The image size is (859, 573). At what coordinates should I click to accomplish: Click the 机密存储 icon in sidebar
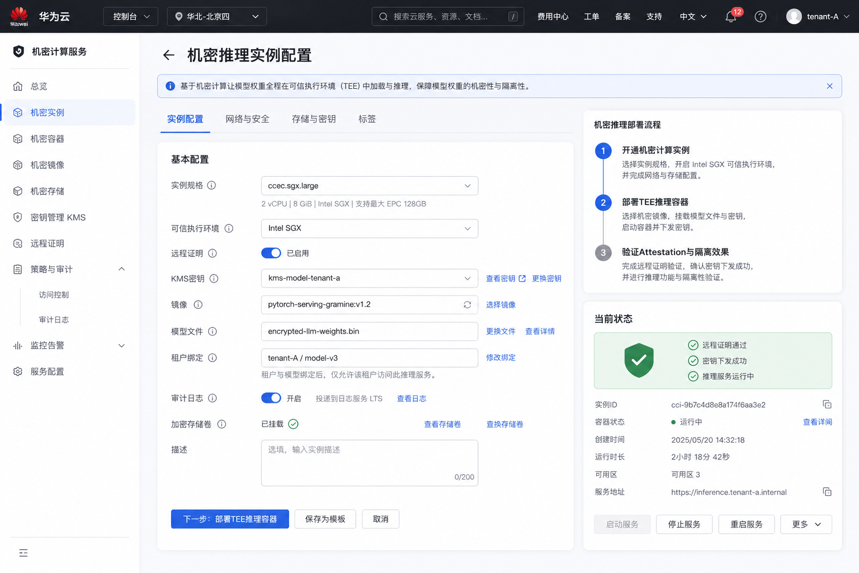(x=18, y=191)
